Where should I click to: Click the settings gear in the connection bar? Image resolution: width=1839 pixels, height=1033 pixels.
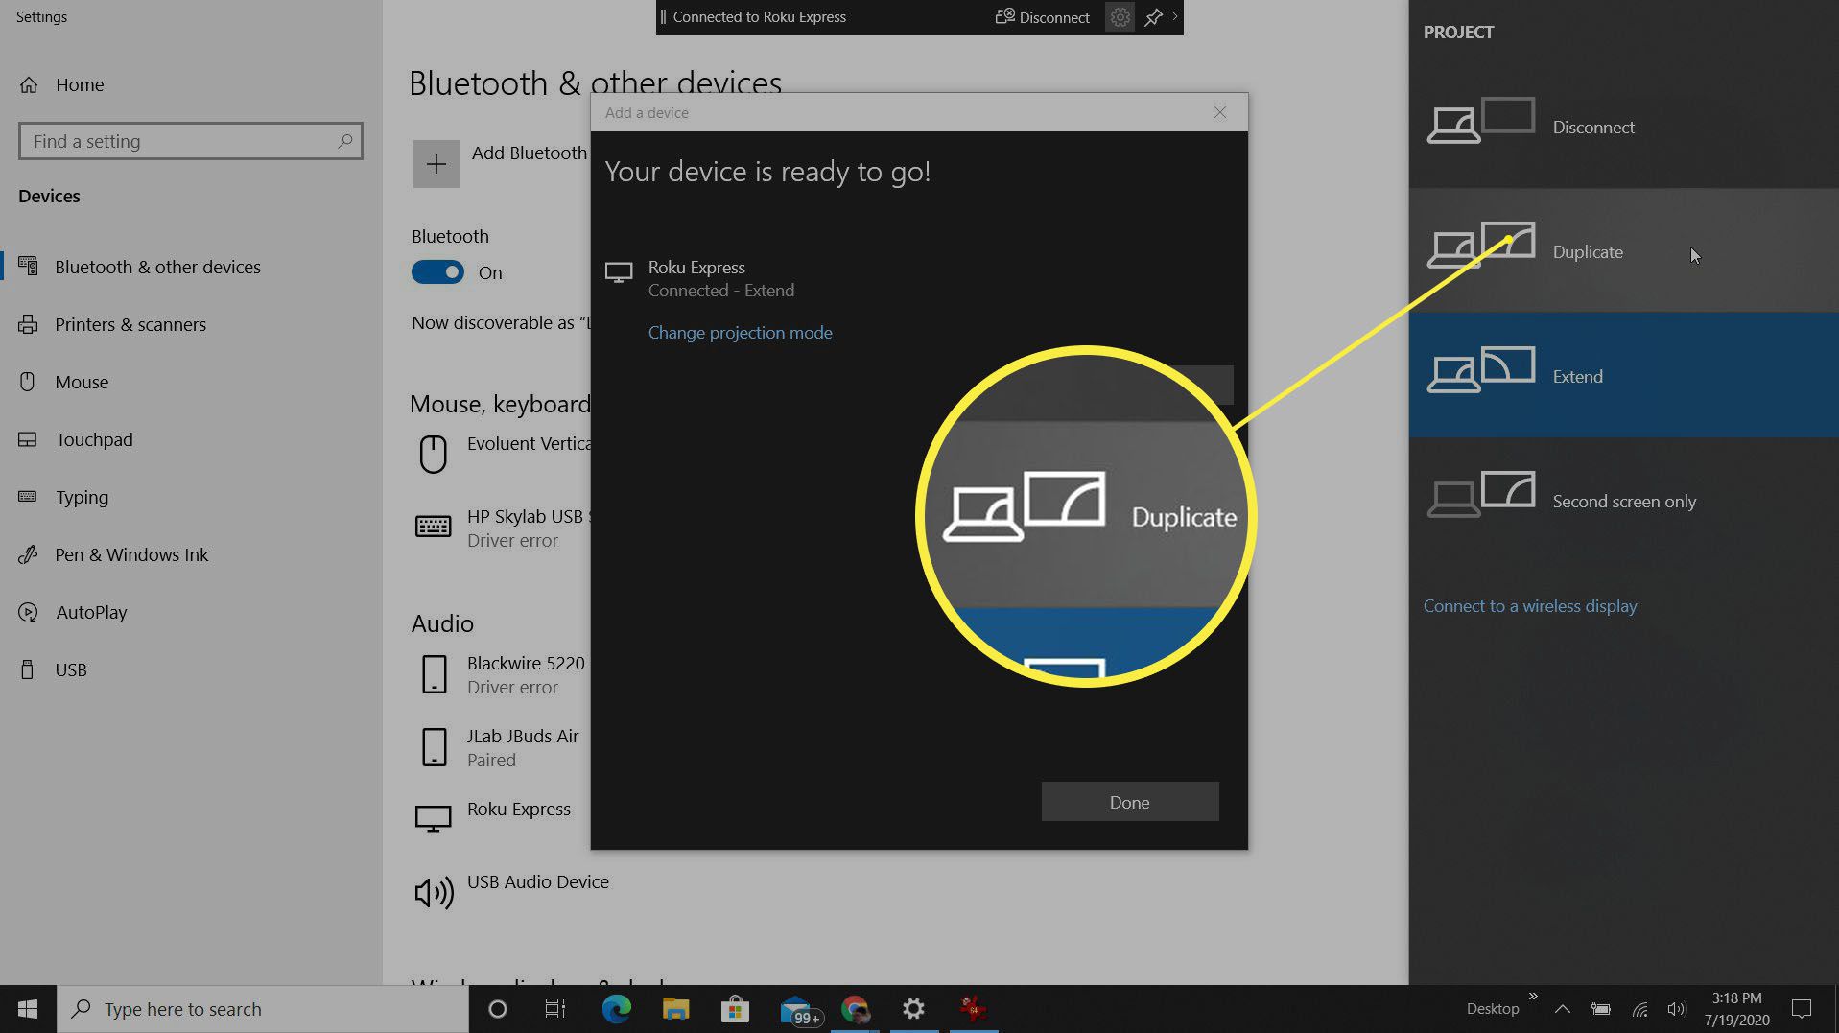coord(1120,17)
